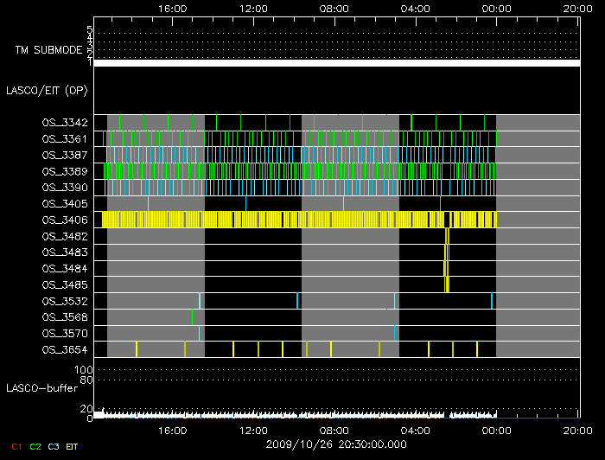Click yellow marker cluster in OS_3482 row
Image resolution: width=605 pixels, height=460 pixels.
[447, 236]
